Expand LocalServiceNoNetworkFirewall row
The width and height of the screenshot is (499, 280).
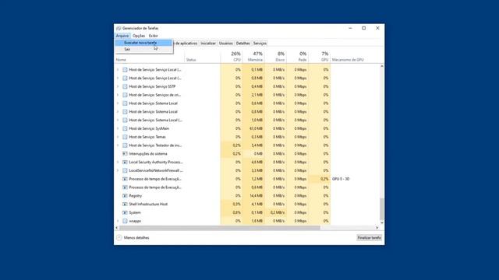pos(118,170)
